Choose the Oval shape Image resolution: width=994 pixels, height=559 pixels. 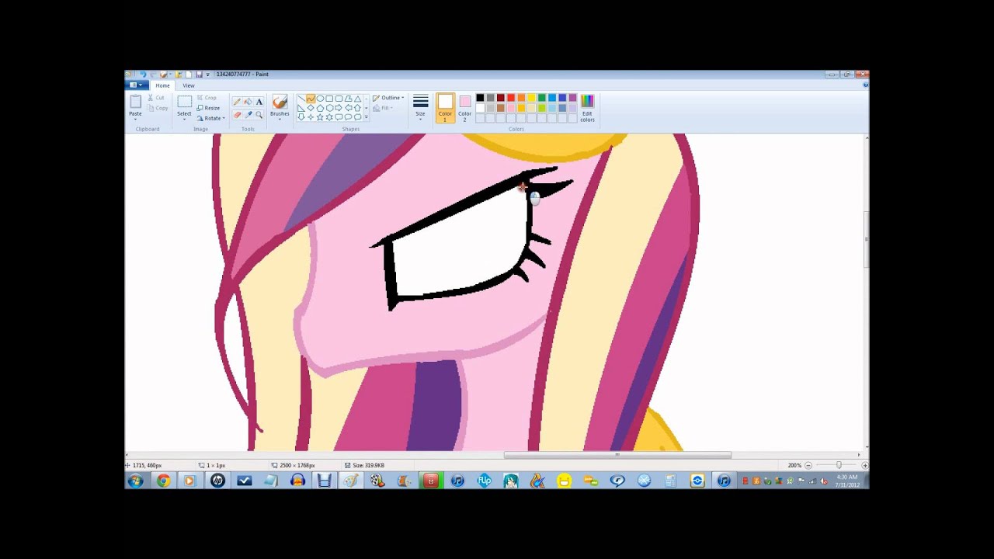coord(320,99)
